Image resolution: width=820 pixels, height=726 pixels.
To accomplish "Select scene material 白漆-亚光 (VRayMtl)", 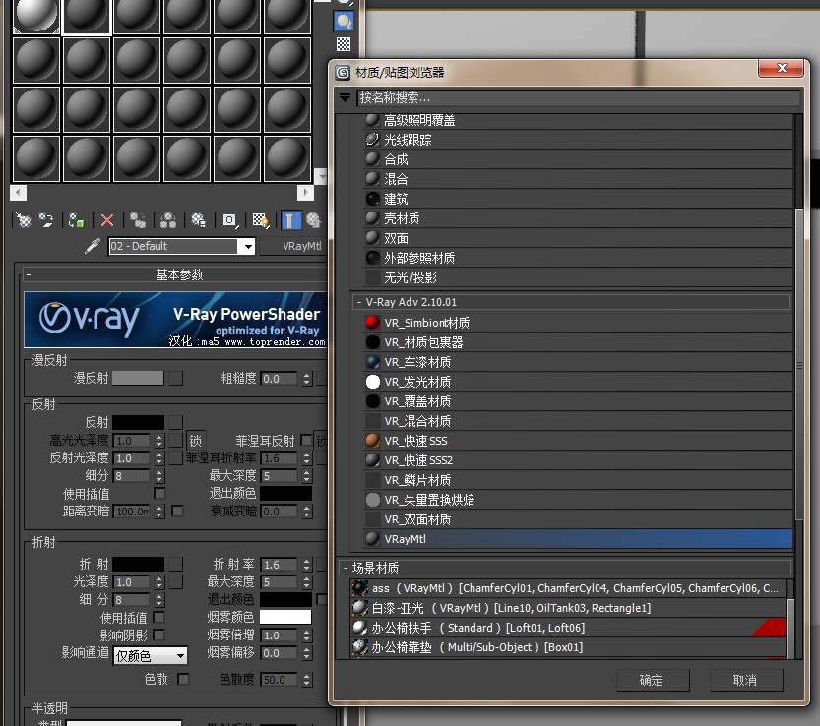I will coord(567,608).
